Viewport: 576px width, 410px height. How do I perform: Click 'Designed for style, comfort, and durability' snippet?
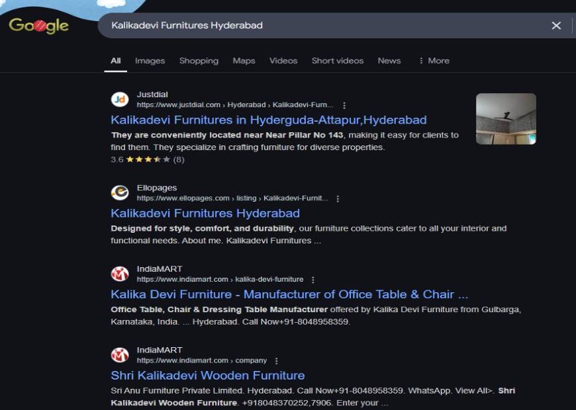pos(202,228)
